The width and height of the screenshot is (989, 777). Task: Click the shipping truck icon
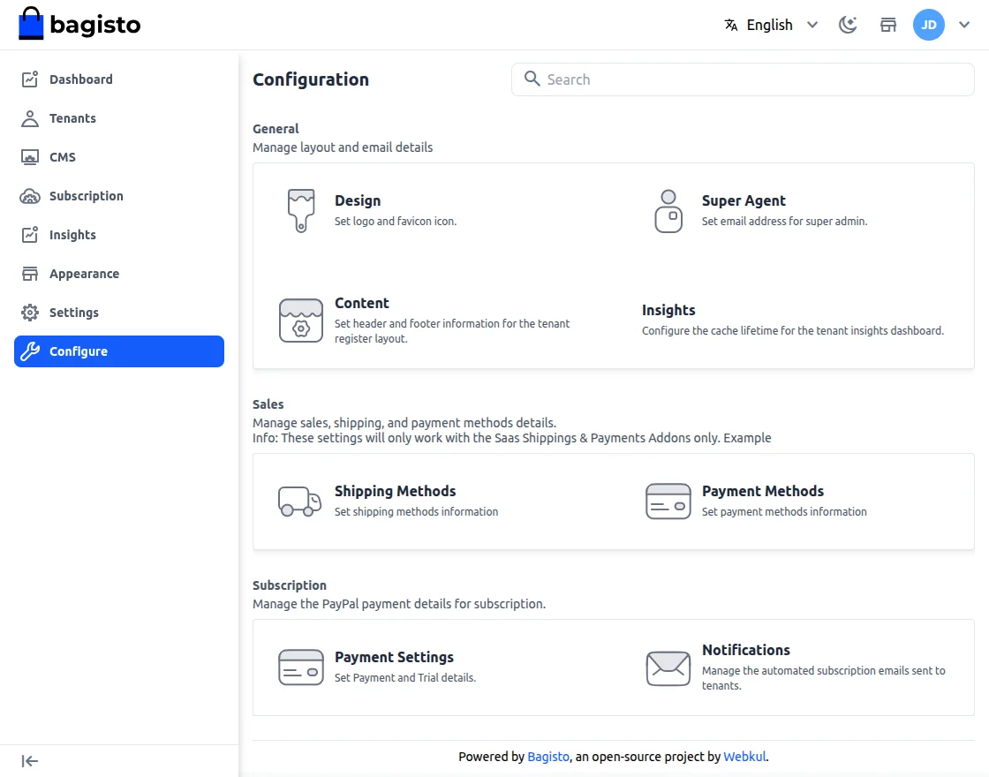[300, 501]
